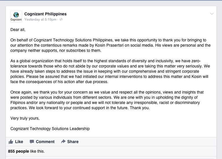This screenshot has height=159, width=222.
Task: Click the 'like this.' text beside the count
Action: (x=37, y=151)
